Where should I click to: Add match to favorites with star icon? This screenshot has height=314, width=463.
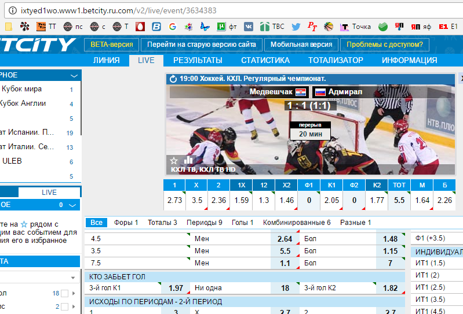point(173,160)
